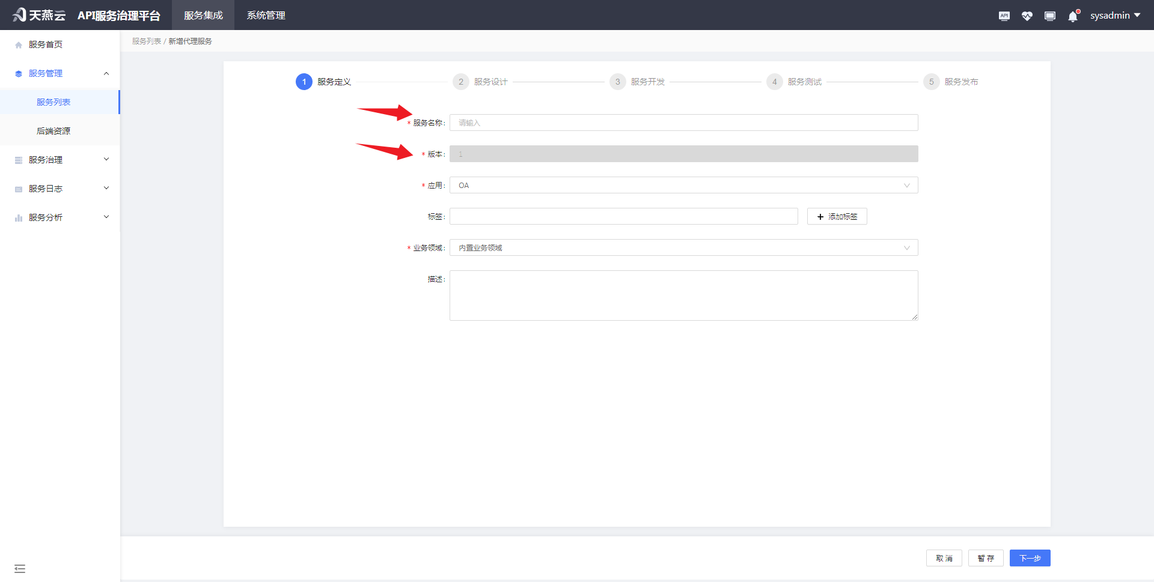Check notifications via the bell icon
This screenshot has width=1154, height=582.
[1072, 16]
